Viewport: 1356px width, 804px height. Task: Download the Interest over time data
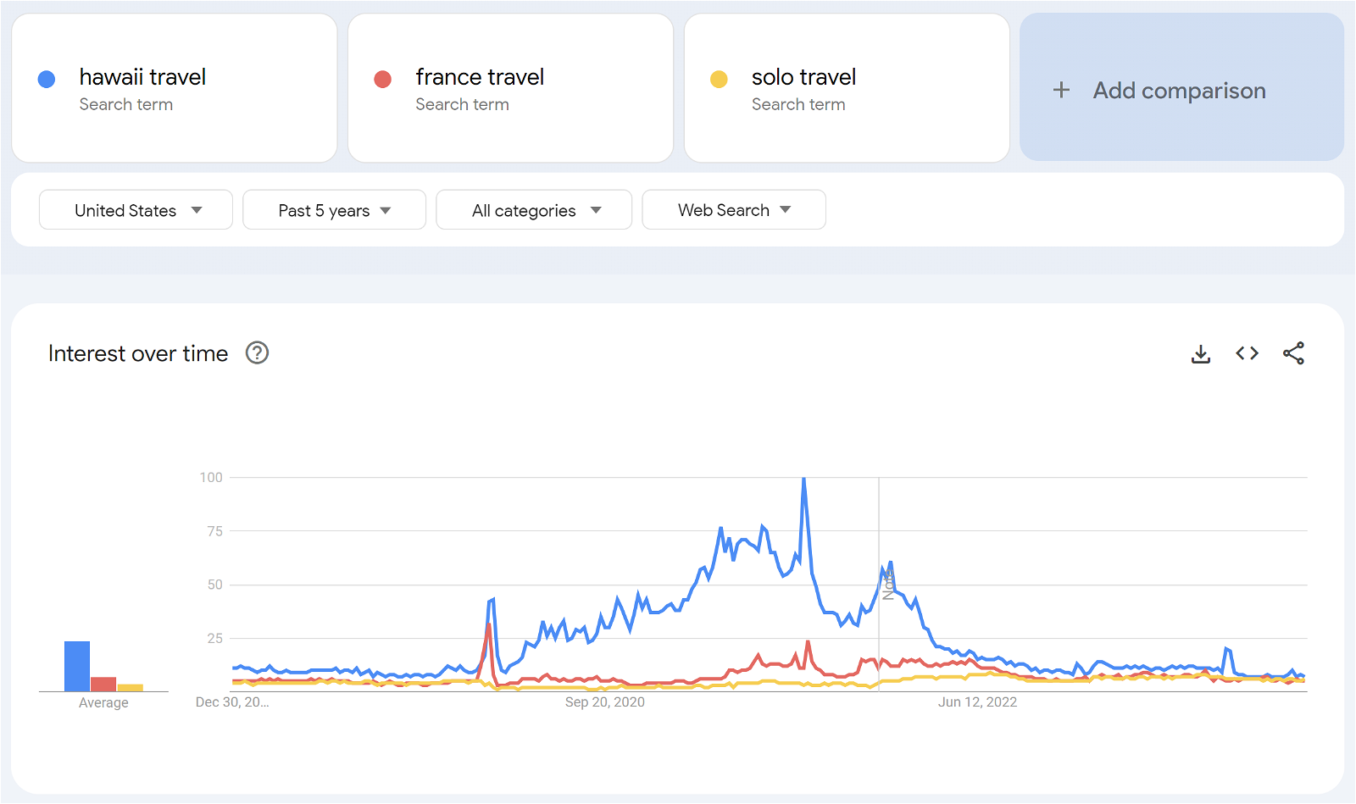coord(1201,354)
